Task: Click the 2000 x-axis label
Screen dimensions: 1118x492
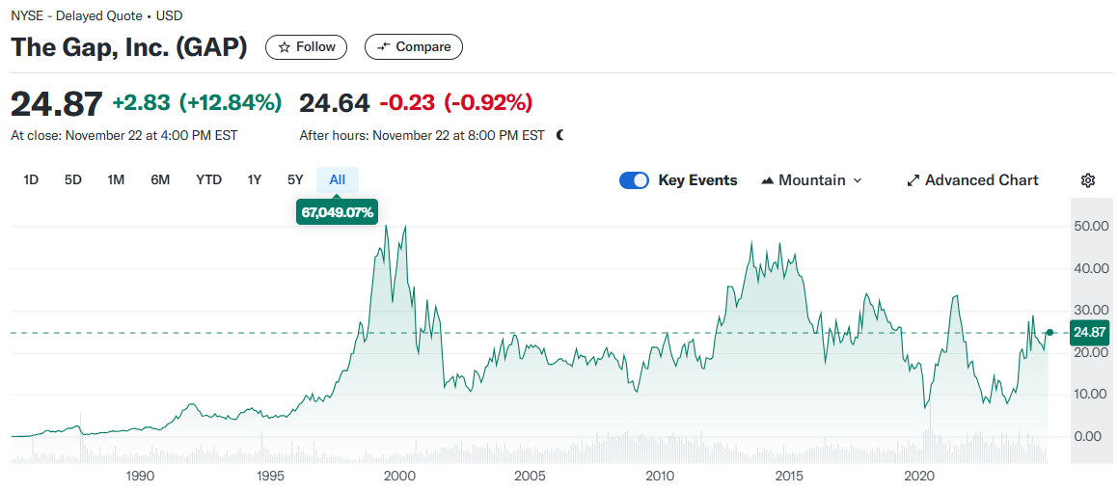Action: pos(399,476)
